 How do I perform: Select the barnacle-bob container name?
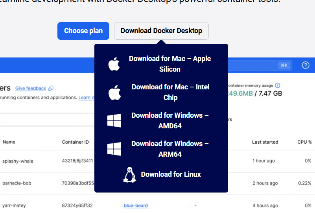pos(17,183)
